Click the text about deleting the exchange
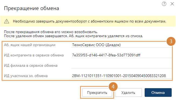Screen dimensions: 176x102 click(x=74, y=36)
